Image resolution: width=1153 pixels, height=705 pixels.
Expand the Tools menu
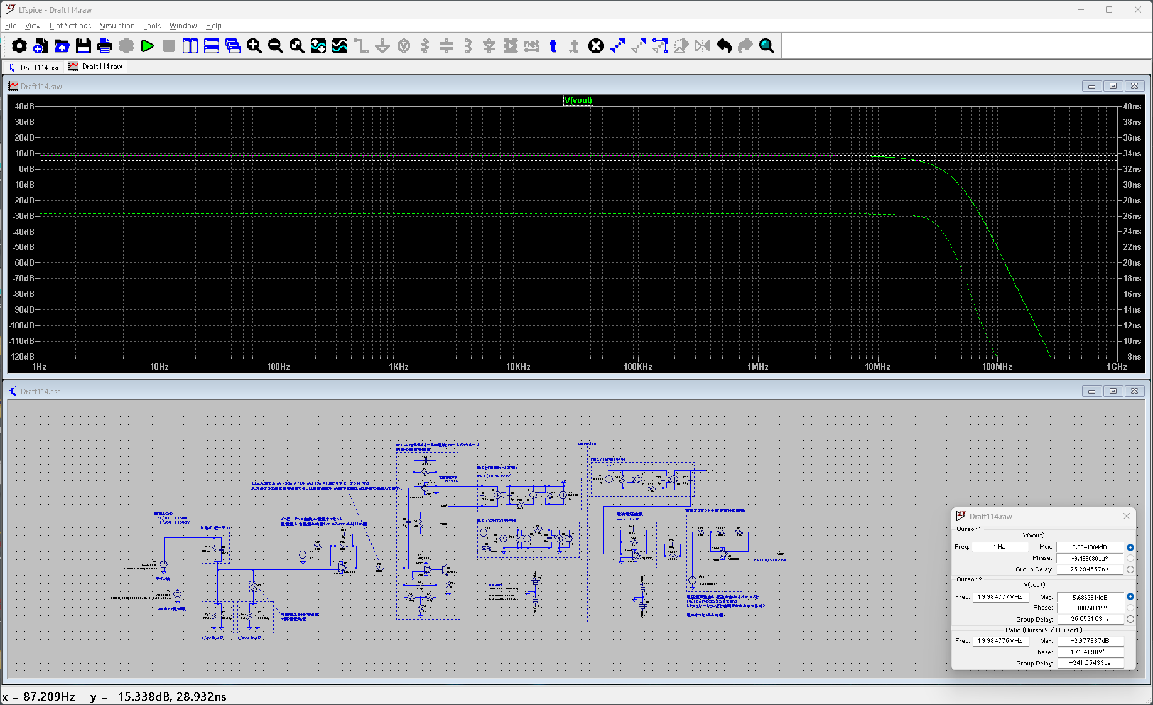pyautogui.click(x=152, y=26)
